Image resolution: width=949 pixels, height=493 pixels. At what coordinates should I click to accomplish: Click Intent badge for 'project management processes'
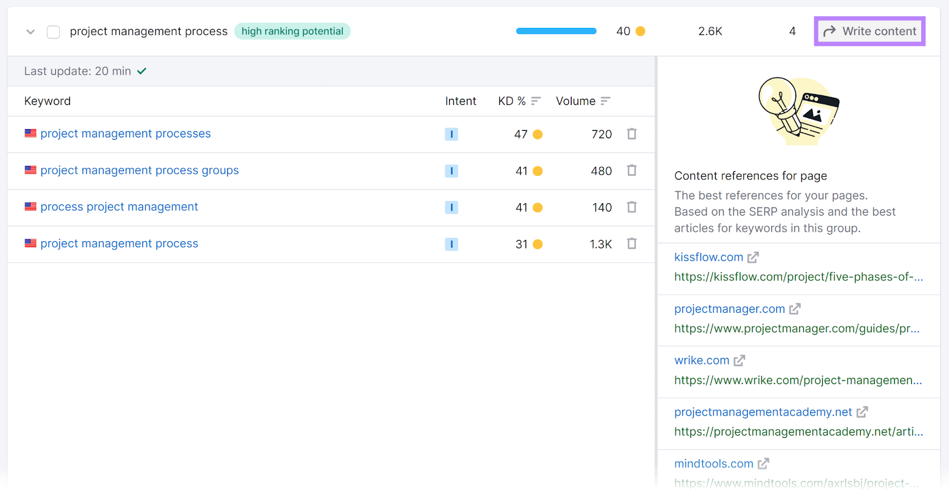(x=451, y=135)
